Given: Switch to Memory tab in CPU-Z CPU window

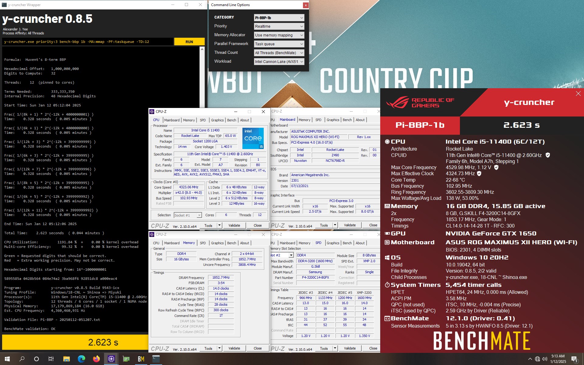Looking at the screenshot, I should click(189, 120).
